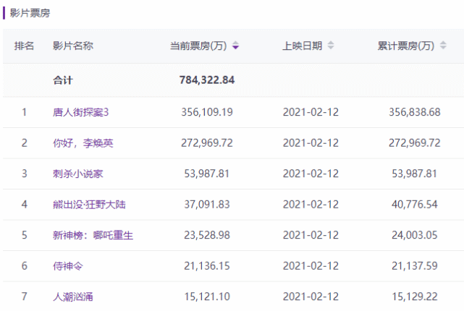The height and width of the screenshot is (311, 464).
Task: Select current box office 21,136.15
Action: click(x=207, y=266)
